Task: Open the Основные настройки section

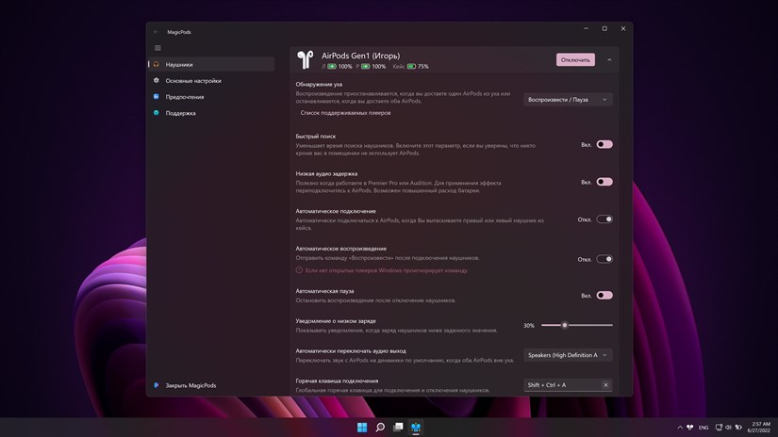Action: tap(211, 80)
